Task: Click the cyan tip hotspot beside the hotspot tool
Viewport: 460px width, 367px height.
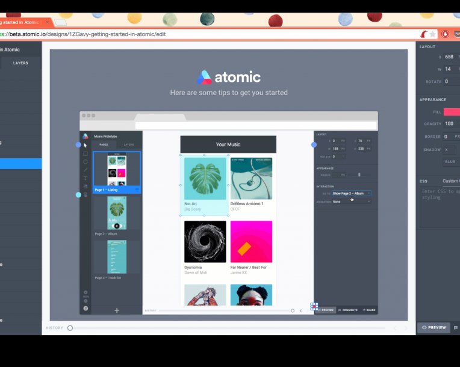Action: (78, 195)
